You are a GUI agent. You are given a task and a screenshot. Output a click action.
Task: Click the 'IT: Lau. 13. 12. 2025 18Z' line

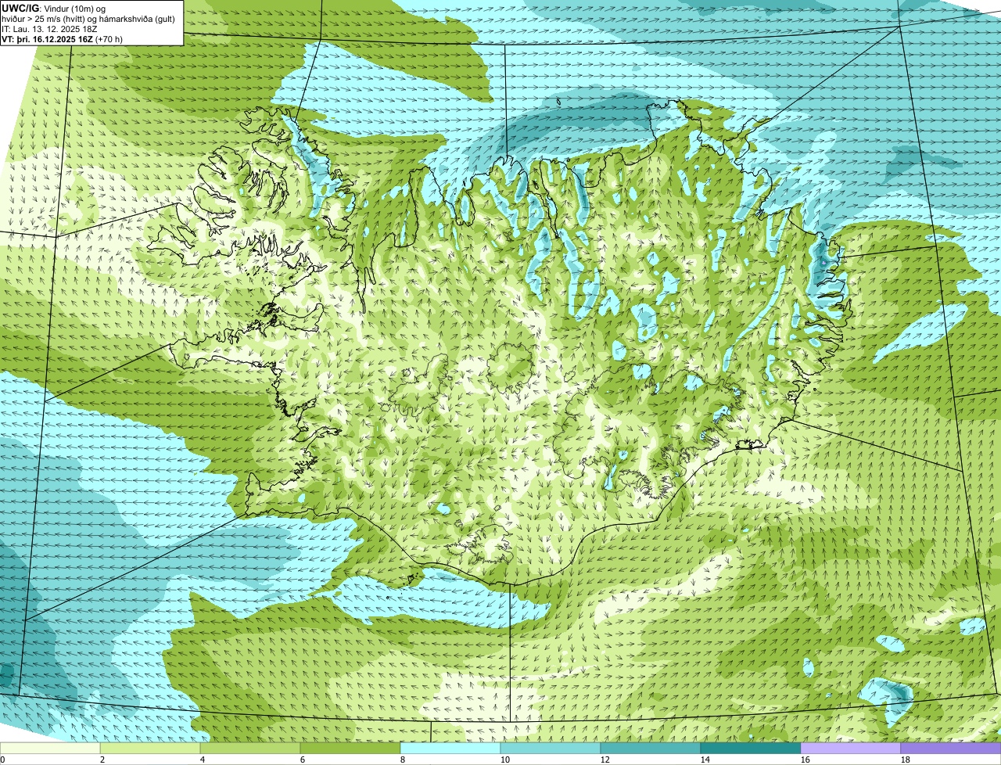point(49,29)
